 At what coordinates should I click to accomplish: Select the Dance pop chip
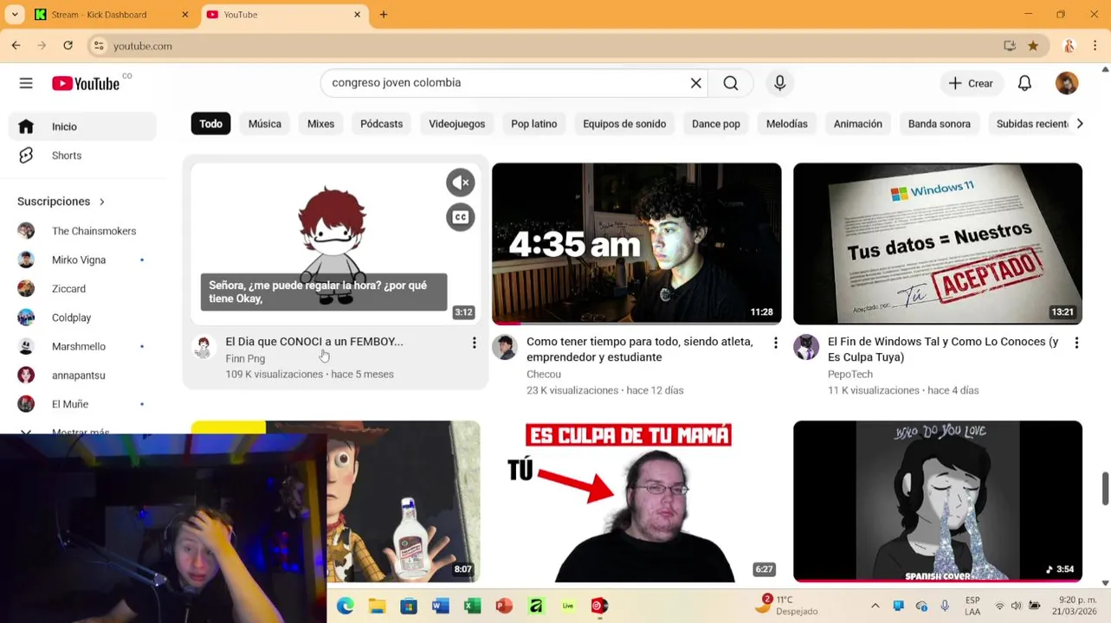pos(716,124)
